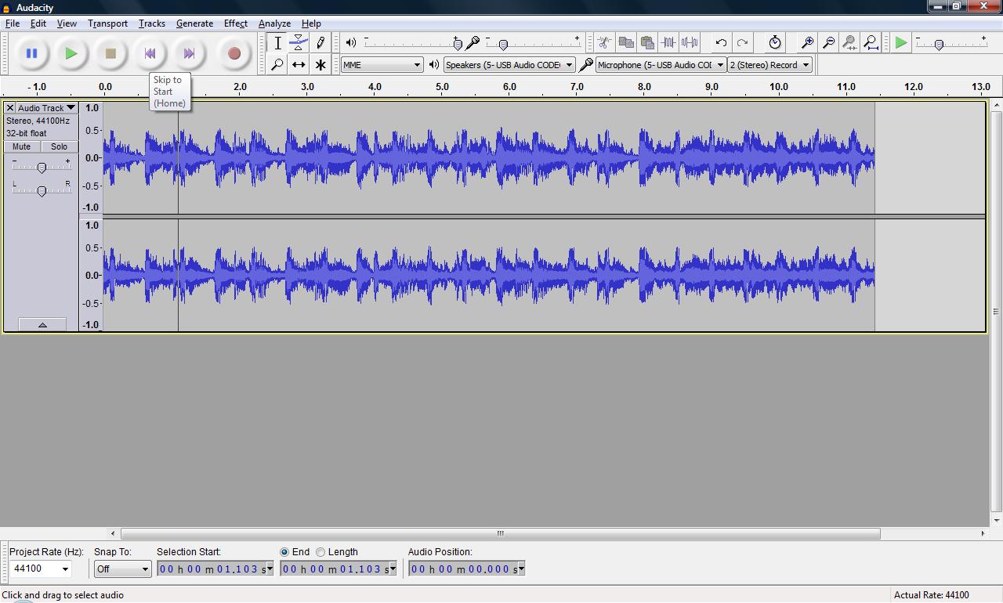Open the Transport menu
This screenshot has height=603, width=1003.
pos(107,23)
